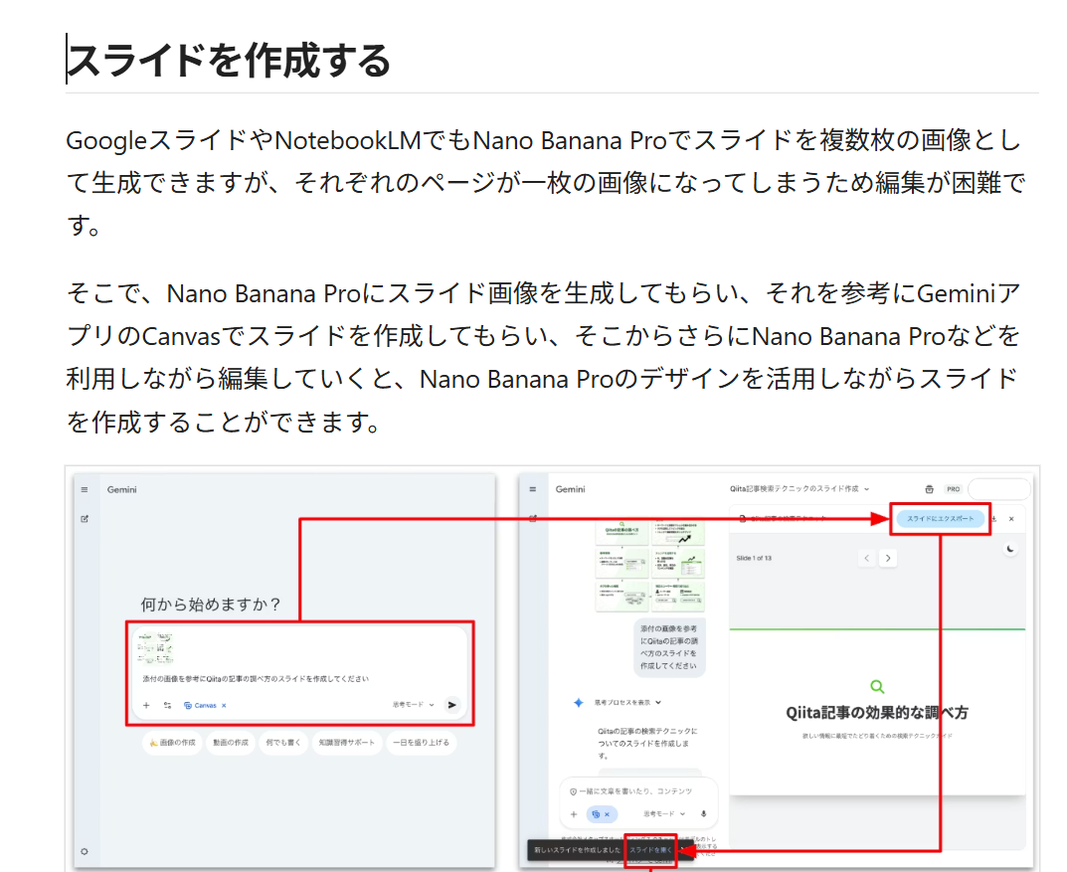Select 画像の作成 suggestion chip
The image size is (1067, 872).
[x=172, y=743]
